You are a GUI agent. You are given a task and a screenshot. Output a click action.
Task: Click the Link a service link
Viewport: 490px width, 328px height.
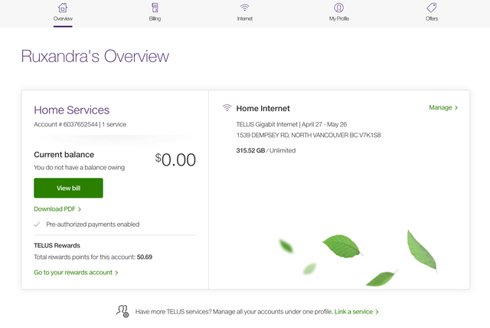click(354, 312)
